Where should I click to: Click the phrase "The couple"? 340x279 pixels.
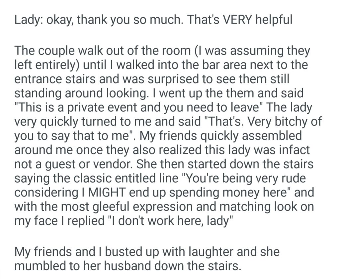[x=39, y=51]
